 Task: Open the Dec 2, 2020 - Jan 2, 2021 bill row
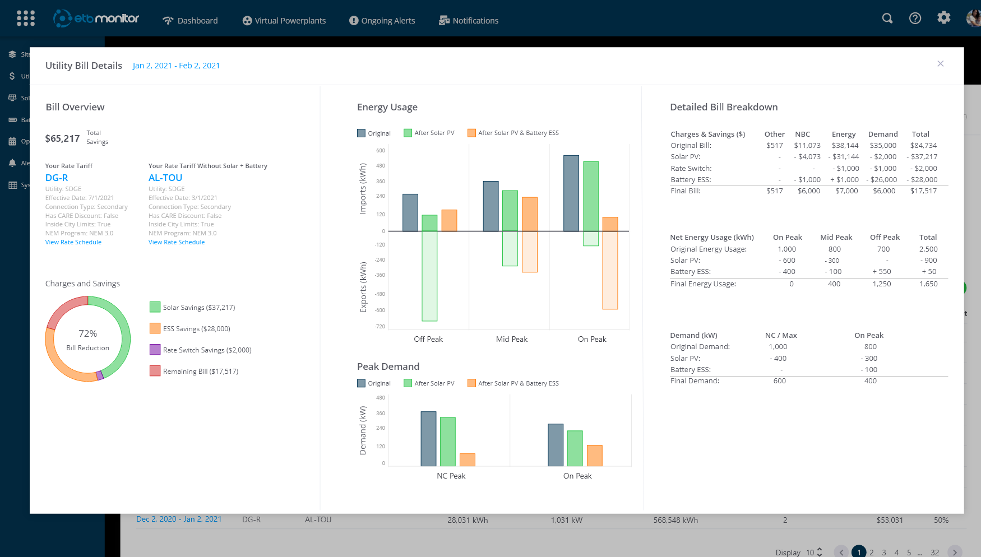pos(179,519)
